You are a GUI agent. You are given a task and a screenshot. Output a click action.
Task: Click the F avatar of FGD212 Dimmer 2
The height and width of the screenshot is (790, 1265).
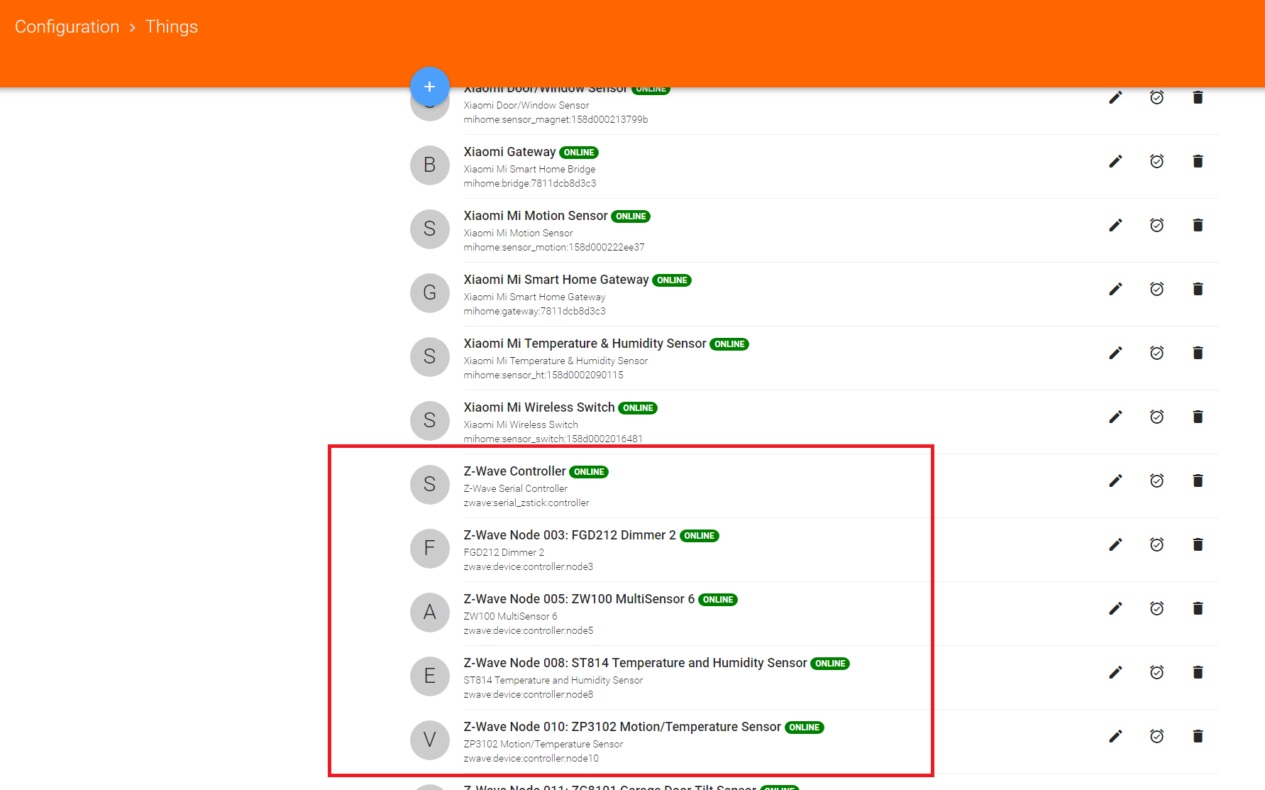[x=429, y=548]
